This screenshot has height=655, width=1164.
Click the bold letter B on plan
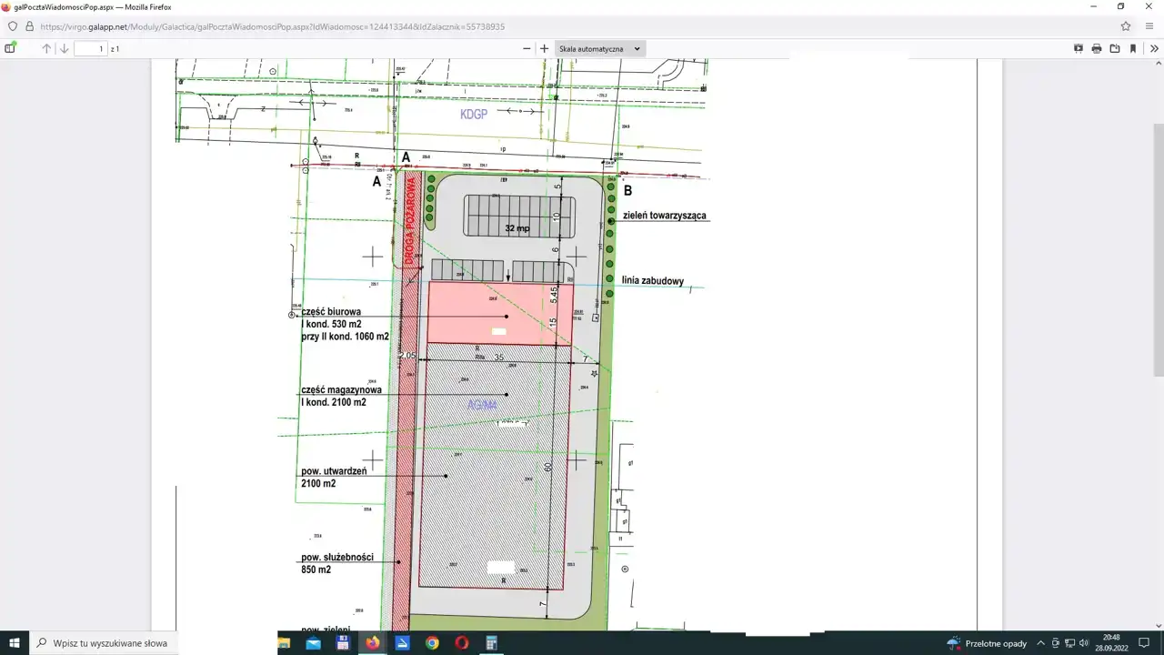pos(627,190)
